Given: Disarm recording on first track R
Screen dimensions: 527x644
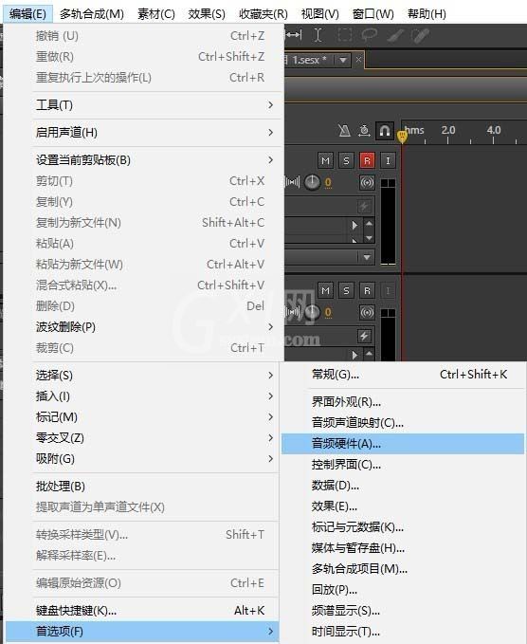Looking at the screenshot, I should click(367, 160).
